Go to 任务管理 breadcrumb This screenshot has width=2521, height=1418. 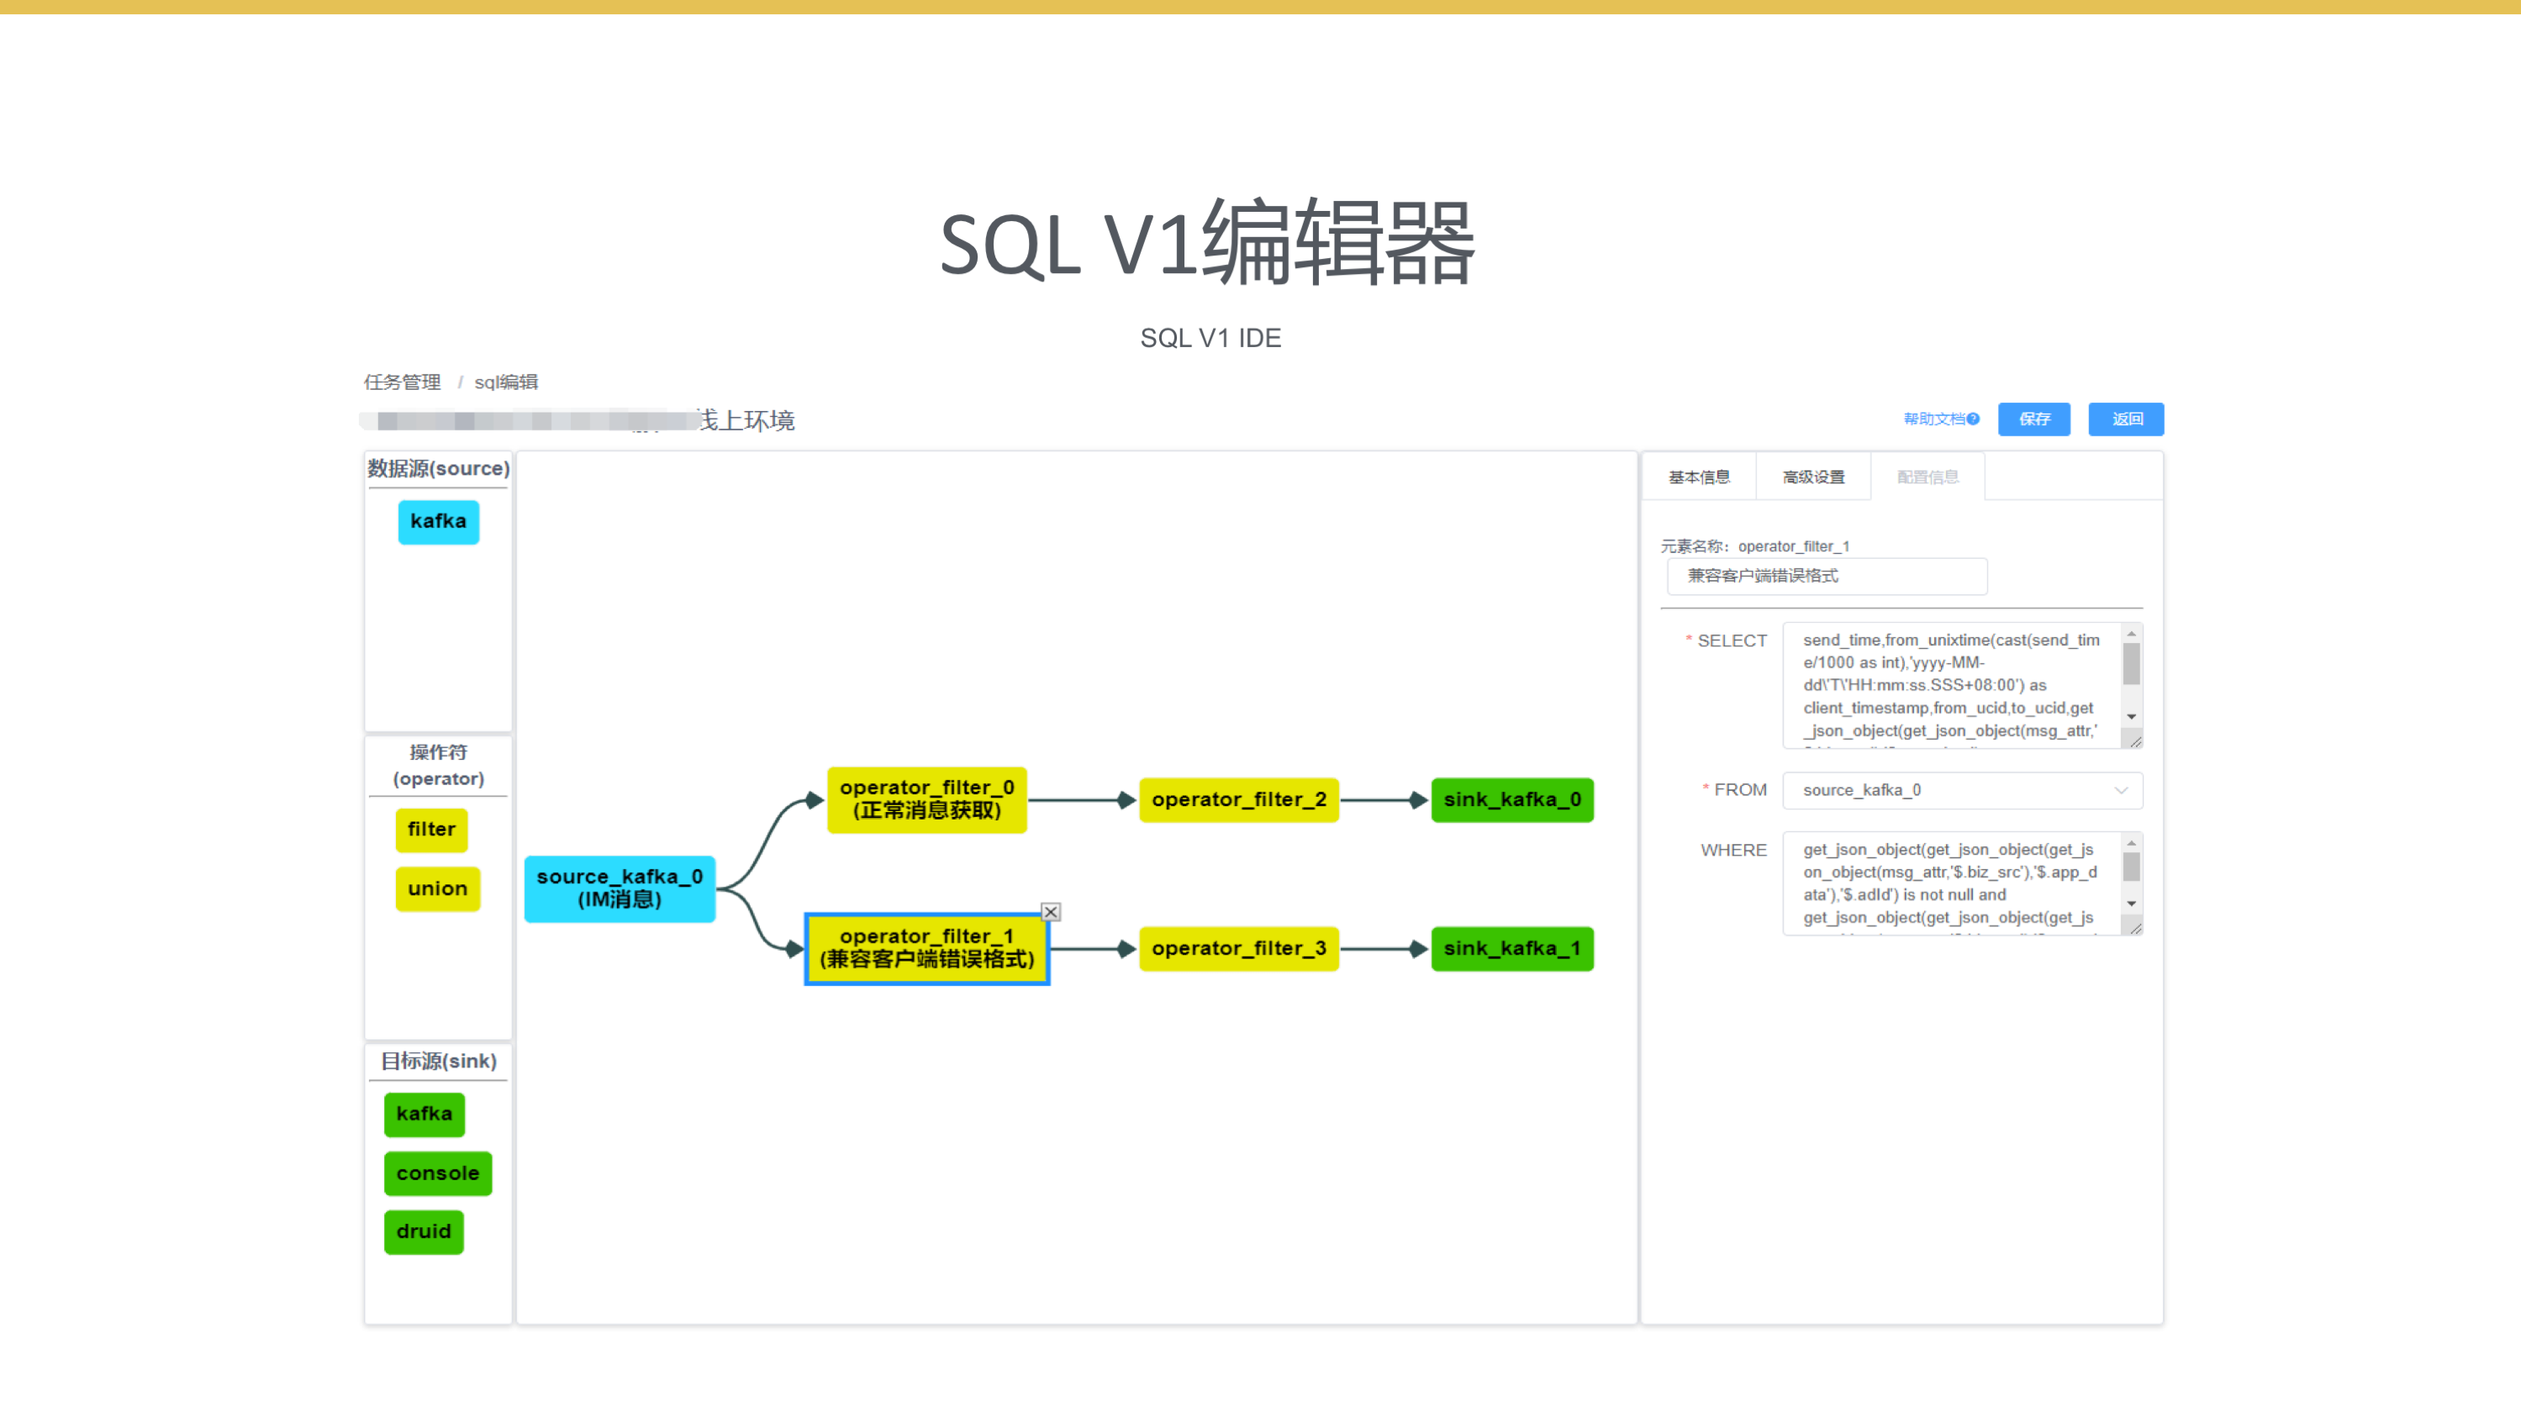tap(402, 382)
